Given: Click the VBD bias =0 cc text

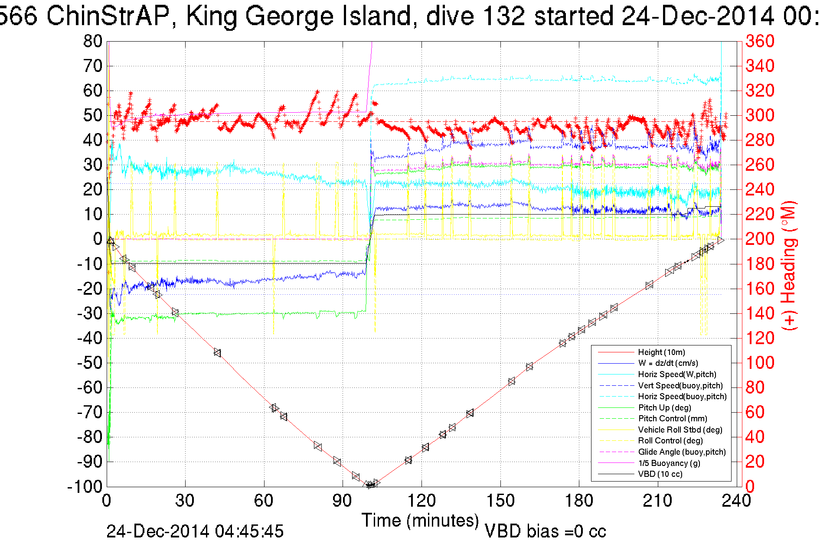Looking at the screenshot, I should [x=545, y=531].
